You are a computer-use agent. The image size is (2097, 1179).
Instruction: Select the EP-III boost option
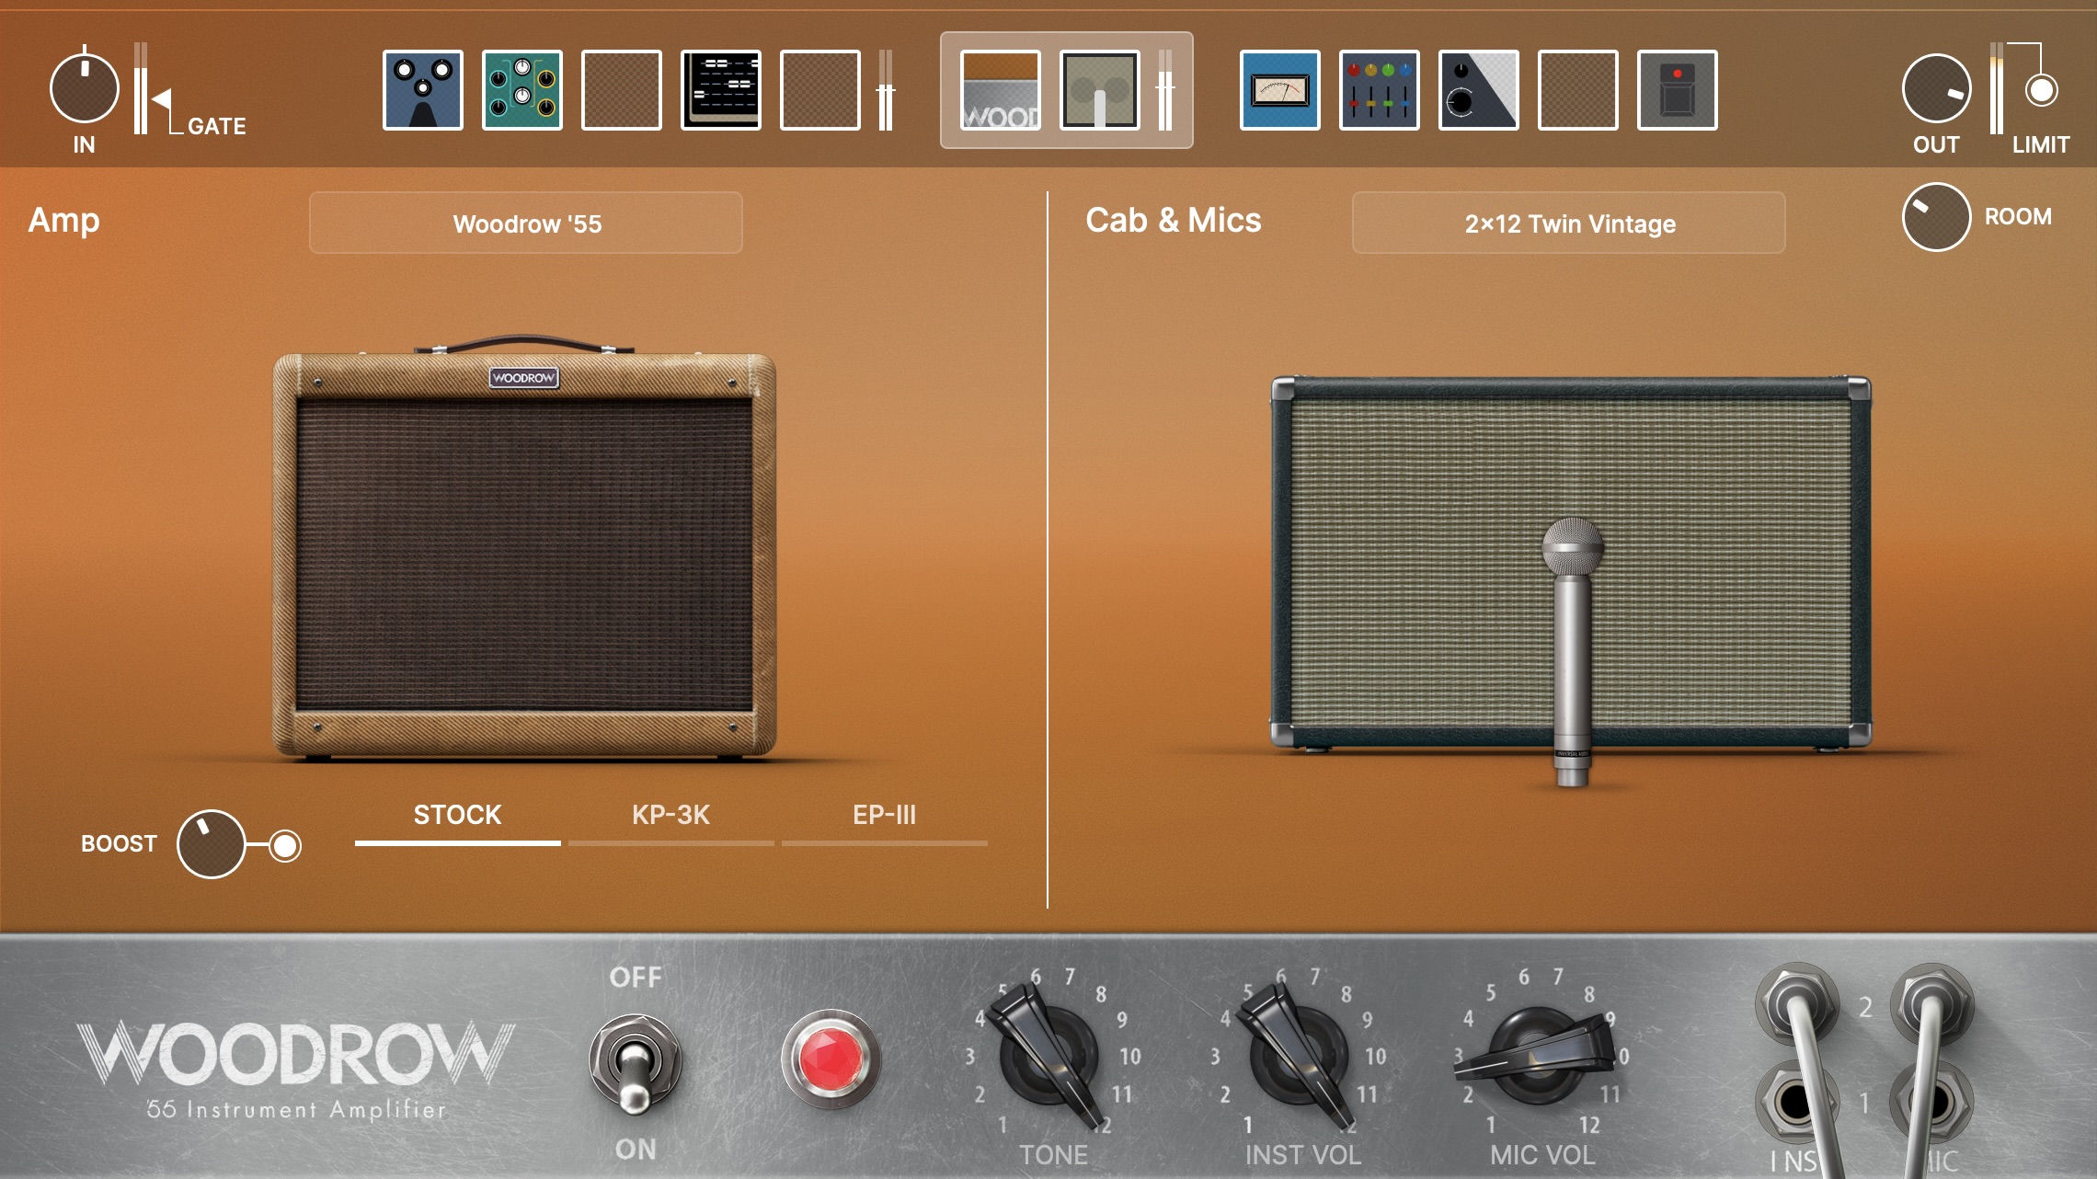tap(885, 817)
